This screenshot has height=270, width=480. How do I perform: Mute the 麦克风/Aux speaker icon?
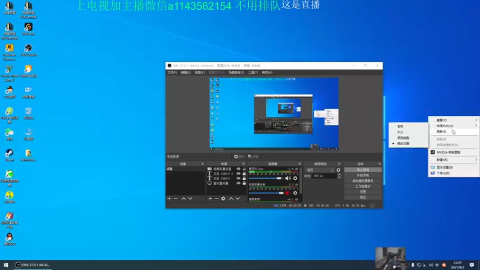click(288, 178)
